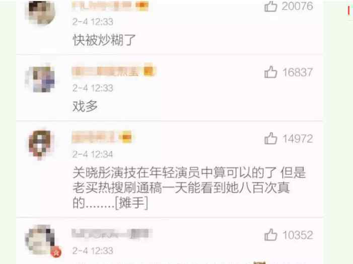Viewport: 353px width, 264px height.
Task: Open blurred username beside the 10352 likes
Action: [112, 233]
